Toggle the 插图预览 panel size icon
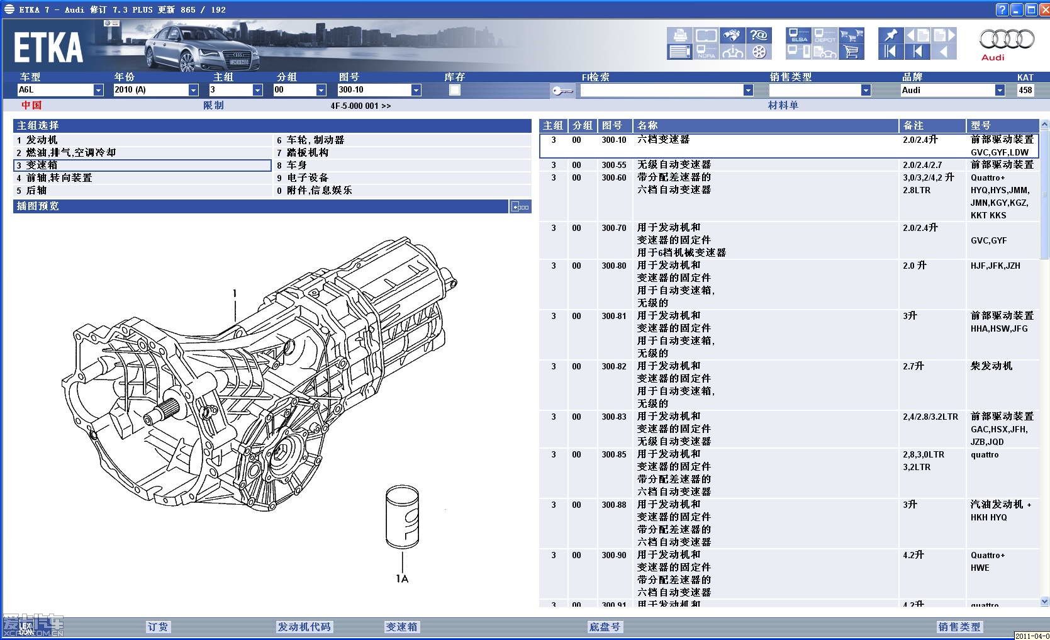This screenshot has width=1050, height=640. (520, 206)
